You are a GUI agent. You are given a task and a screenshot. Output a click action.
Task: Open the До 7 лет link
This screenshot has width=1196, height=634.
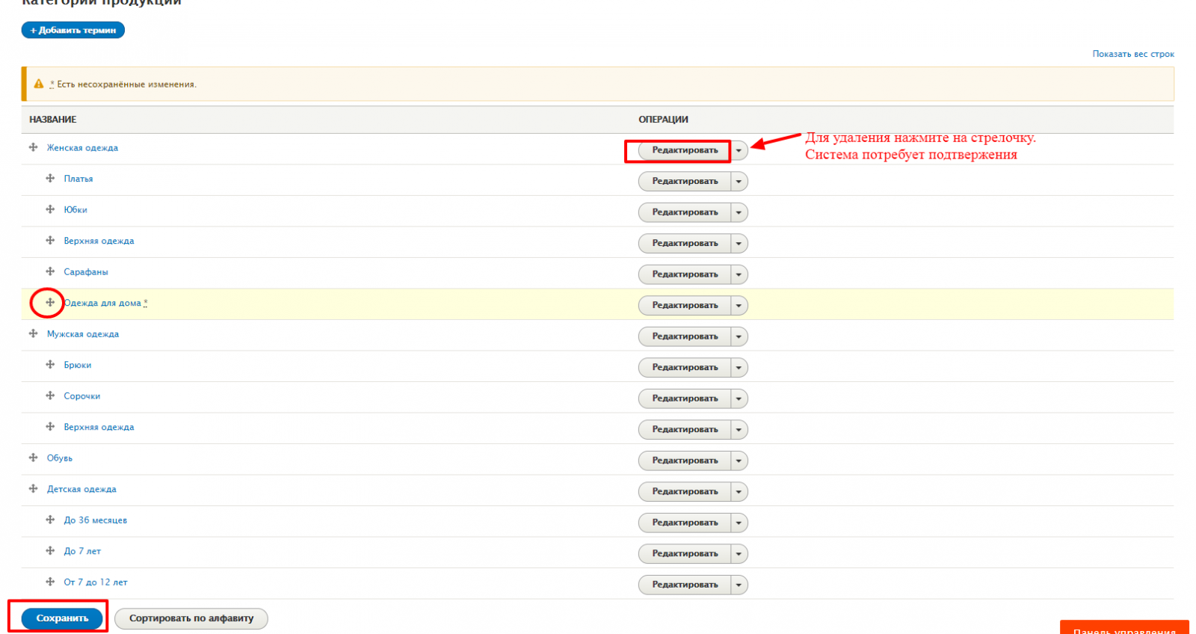[82, 551]
